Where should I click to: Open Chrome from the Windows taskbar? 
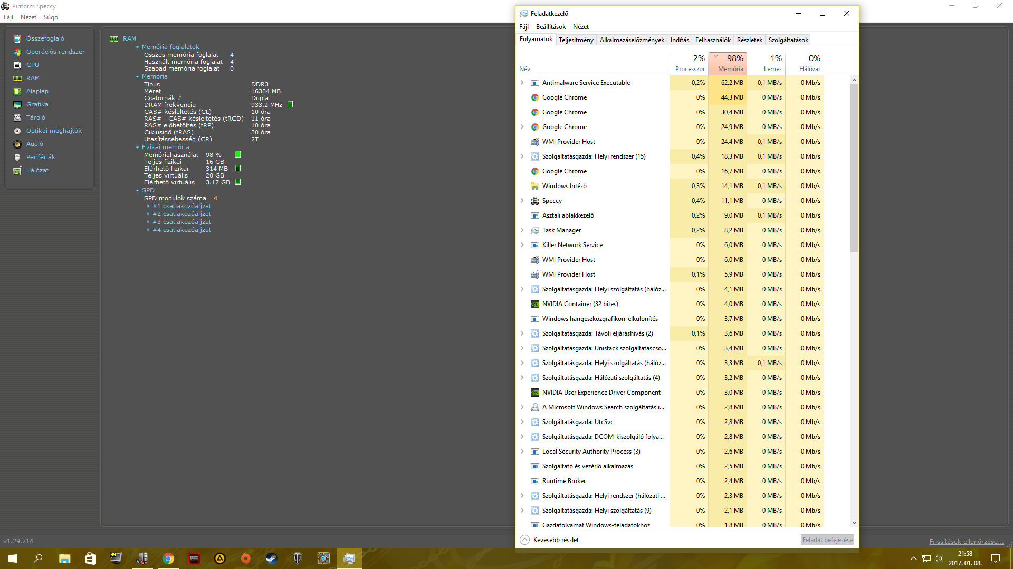(168, 558)
